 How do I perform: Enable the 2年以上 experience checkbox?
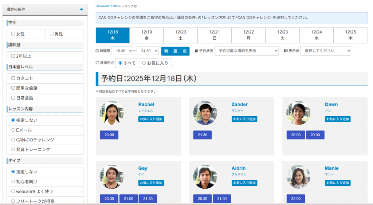(x=13, y=56)
